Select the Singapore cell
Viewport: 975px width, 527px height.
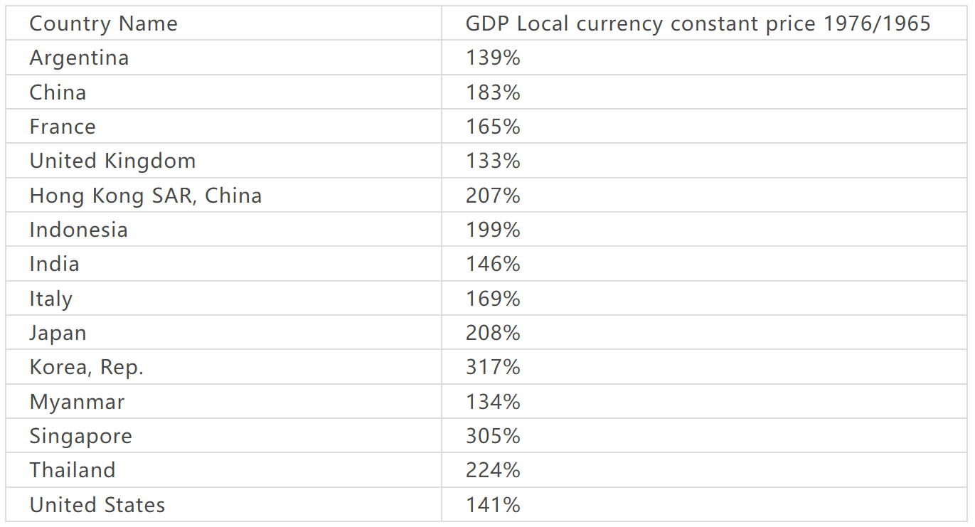80,436
